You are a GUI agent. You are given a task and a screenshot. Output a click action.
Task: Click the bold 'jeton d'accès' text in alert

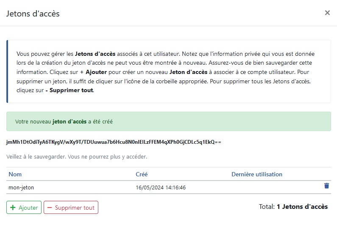tap(70, 121)
